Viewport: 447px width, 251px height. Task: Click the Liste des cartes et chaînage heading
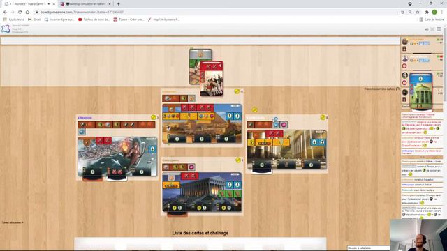(200, 233)
